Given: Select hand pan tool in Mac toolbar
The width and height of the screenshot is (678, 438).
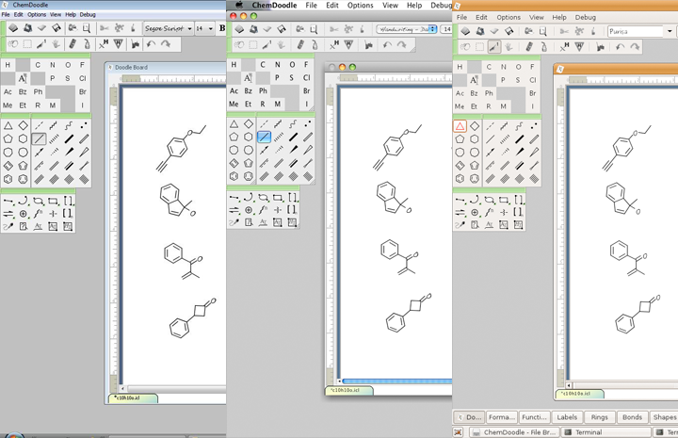Looking at the screenshot, I should tap(281, 45).
